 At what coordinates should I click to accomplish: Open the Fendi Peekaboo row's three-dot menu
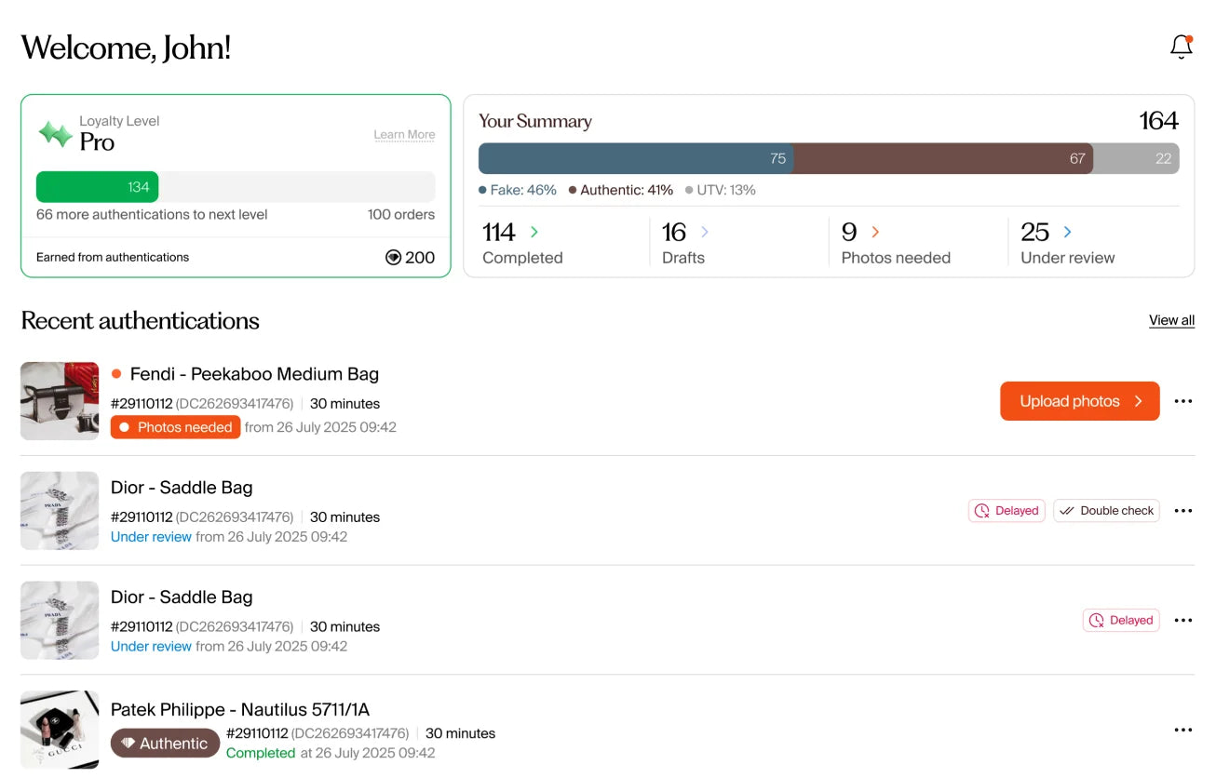[1182, 401]
